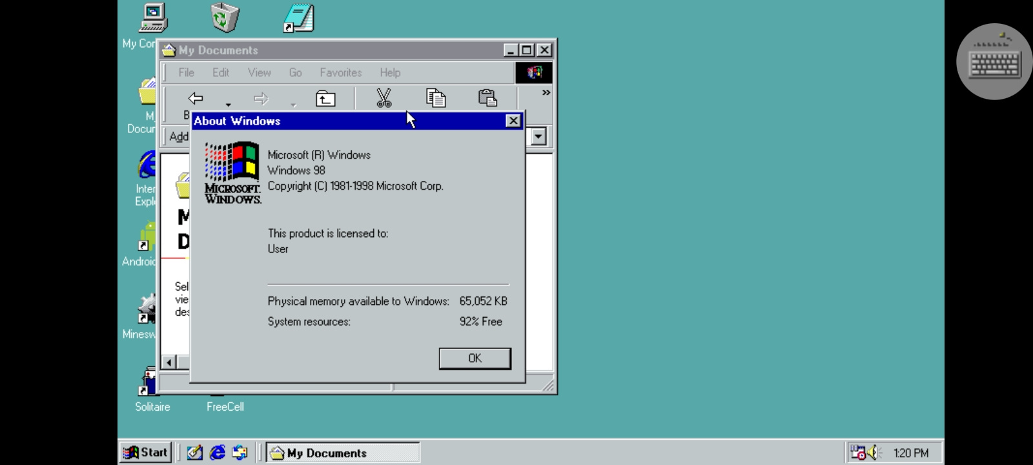
Task: Show more toolbar buttons via the chevron
Action: tap(546, 93)
